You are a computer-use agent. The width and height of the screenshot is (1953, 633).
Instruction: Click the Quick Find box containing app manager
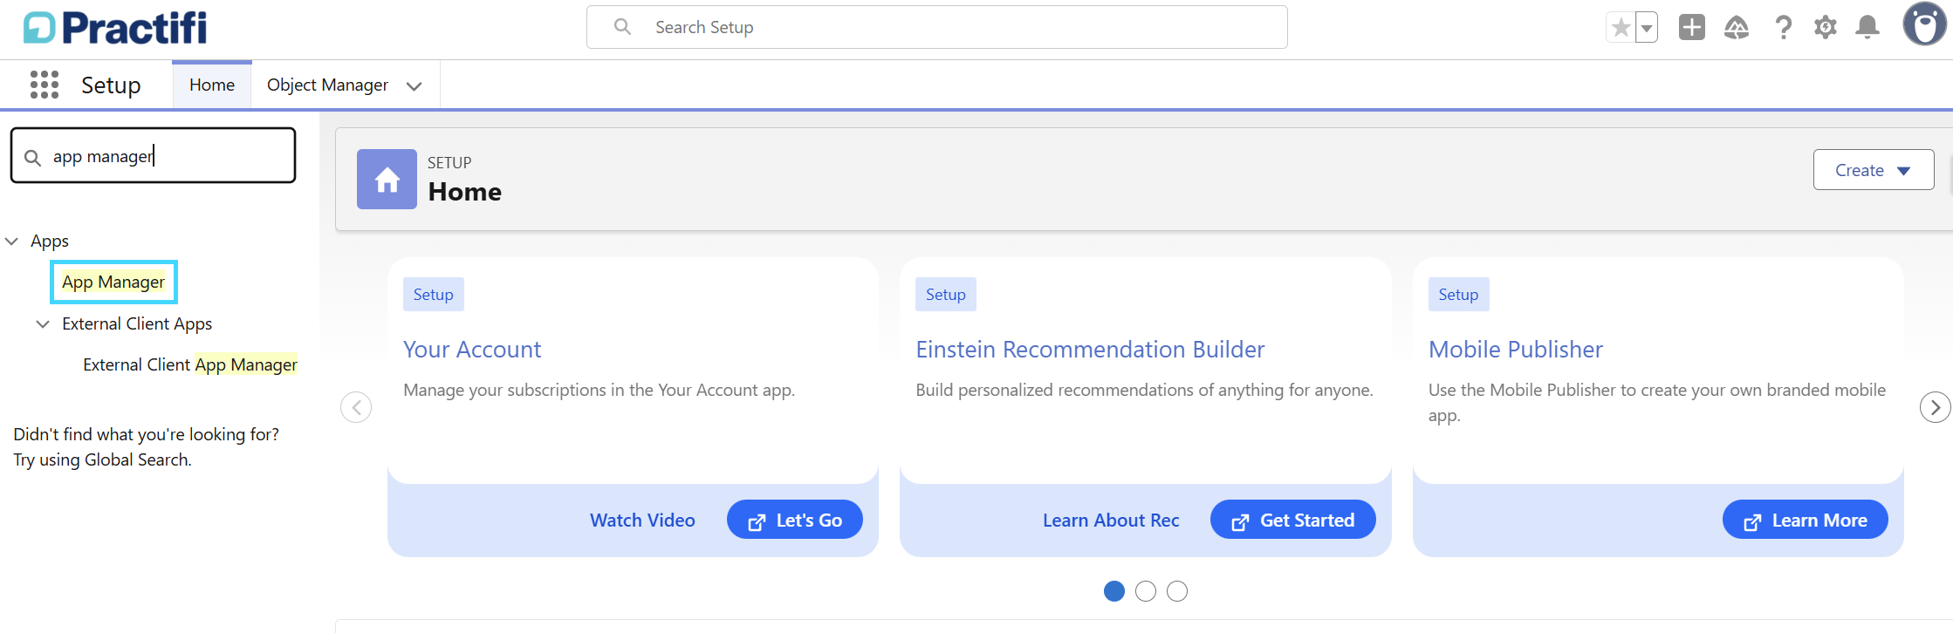coord(153,155)
